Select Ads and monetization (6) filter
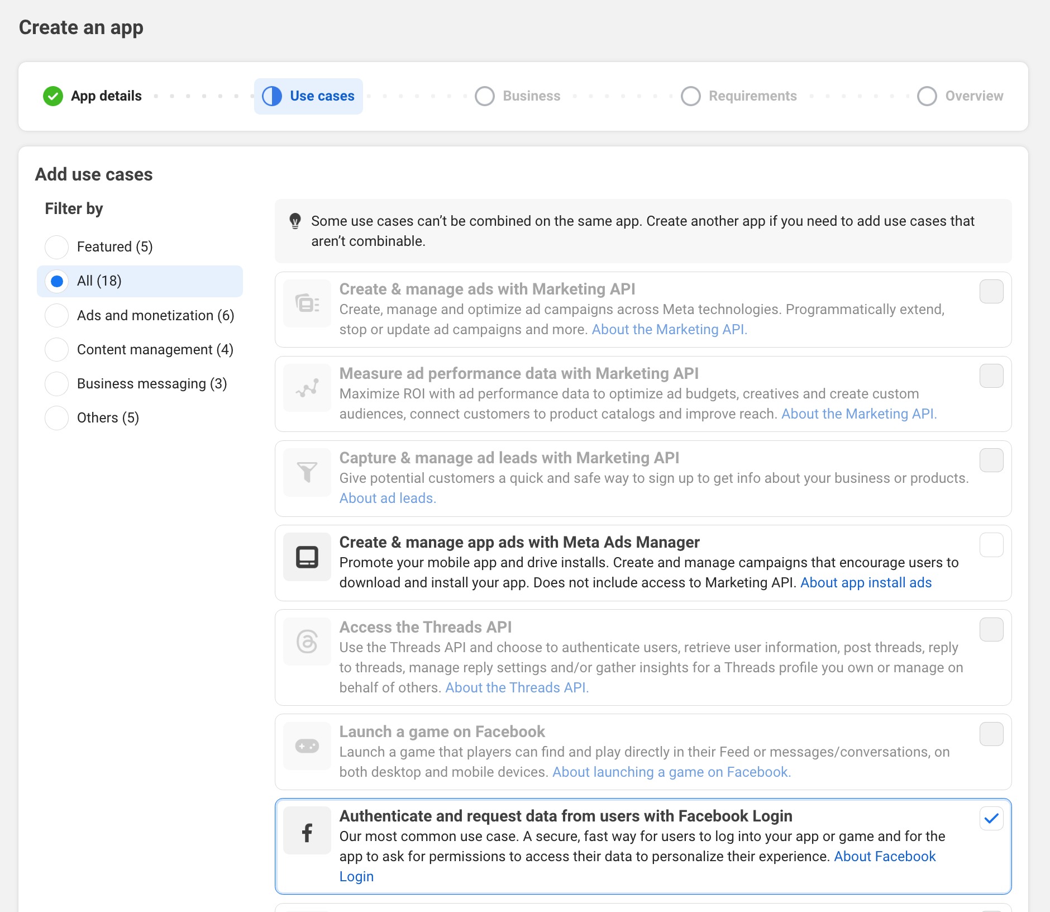Viewport: 1050px width, 912px height. click(57, 315)
